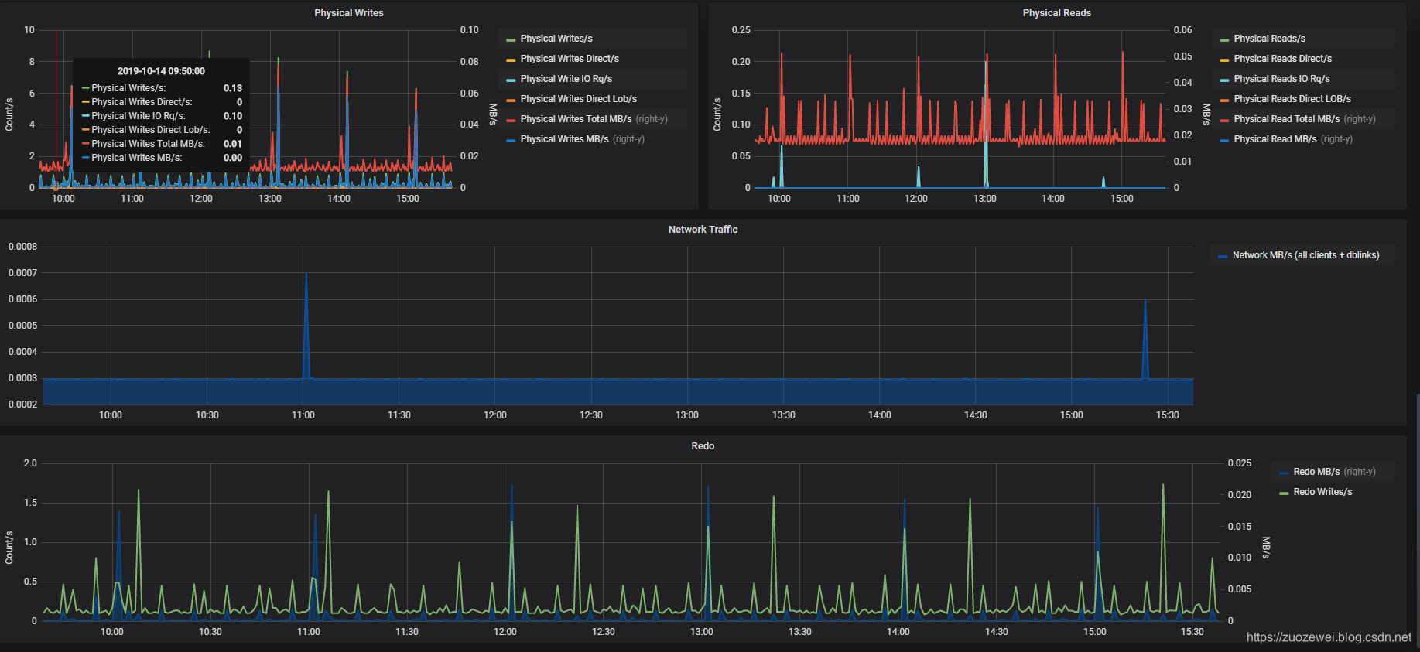This screenshot has height=652, width=1420.
Task: Toggle Physical Read Total MB/s legend entry
Action: pyautogui.click(x=1287, y=119)
